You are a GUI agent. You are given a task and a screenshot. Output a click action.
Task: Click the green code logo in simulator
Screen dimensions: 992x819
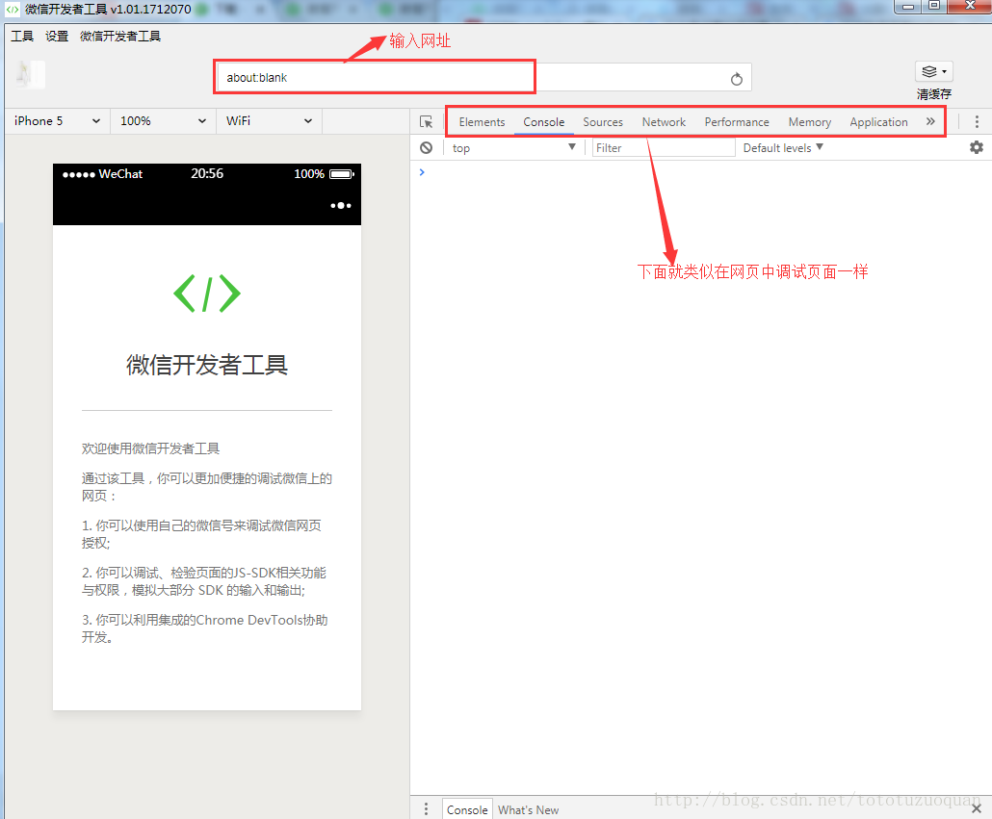[x=207, y=294]
